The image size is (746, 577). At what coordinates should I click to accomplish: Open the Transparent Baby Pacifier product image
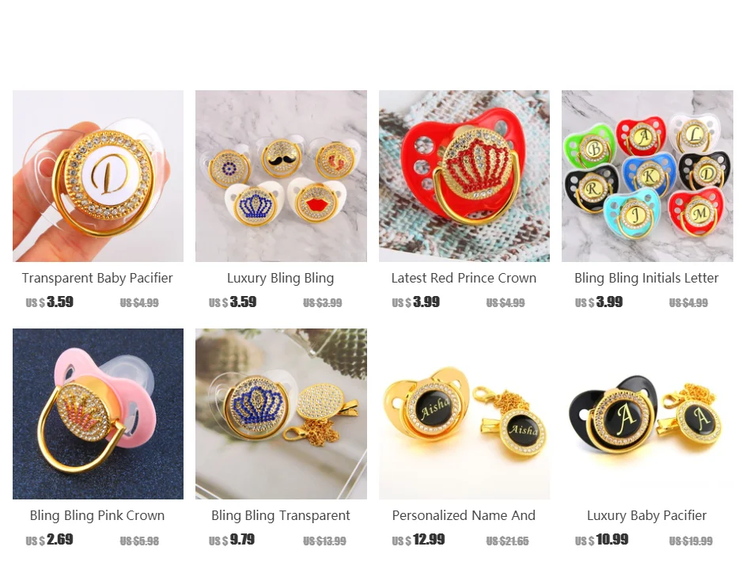pos(98,176)
